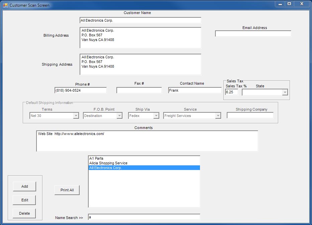Focus the Name Search input box
The height and width of the screenshot is (225, 312).
point(144,217)
